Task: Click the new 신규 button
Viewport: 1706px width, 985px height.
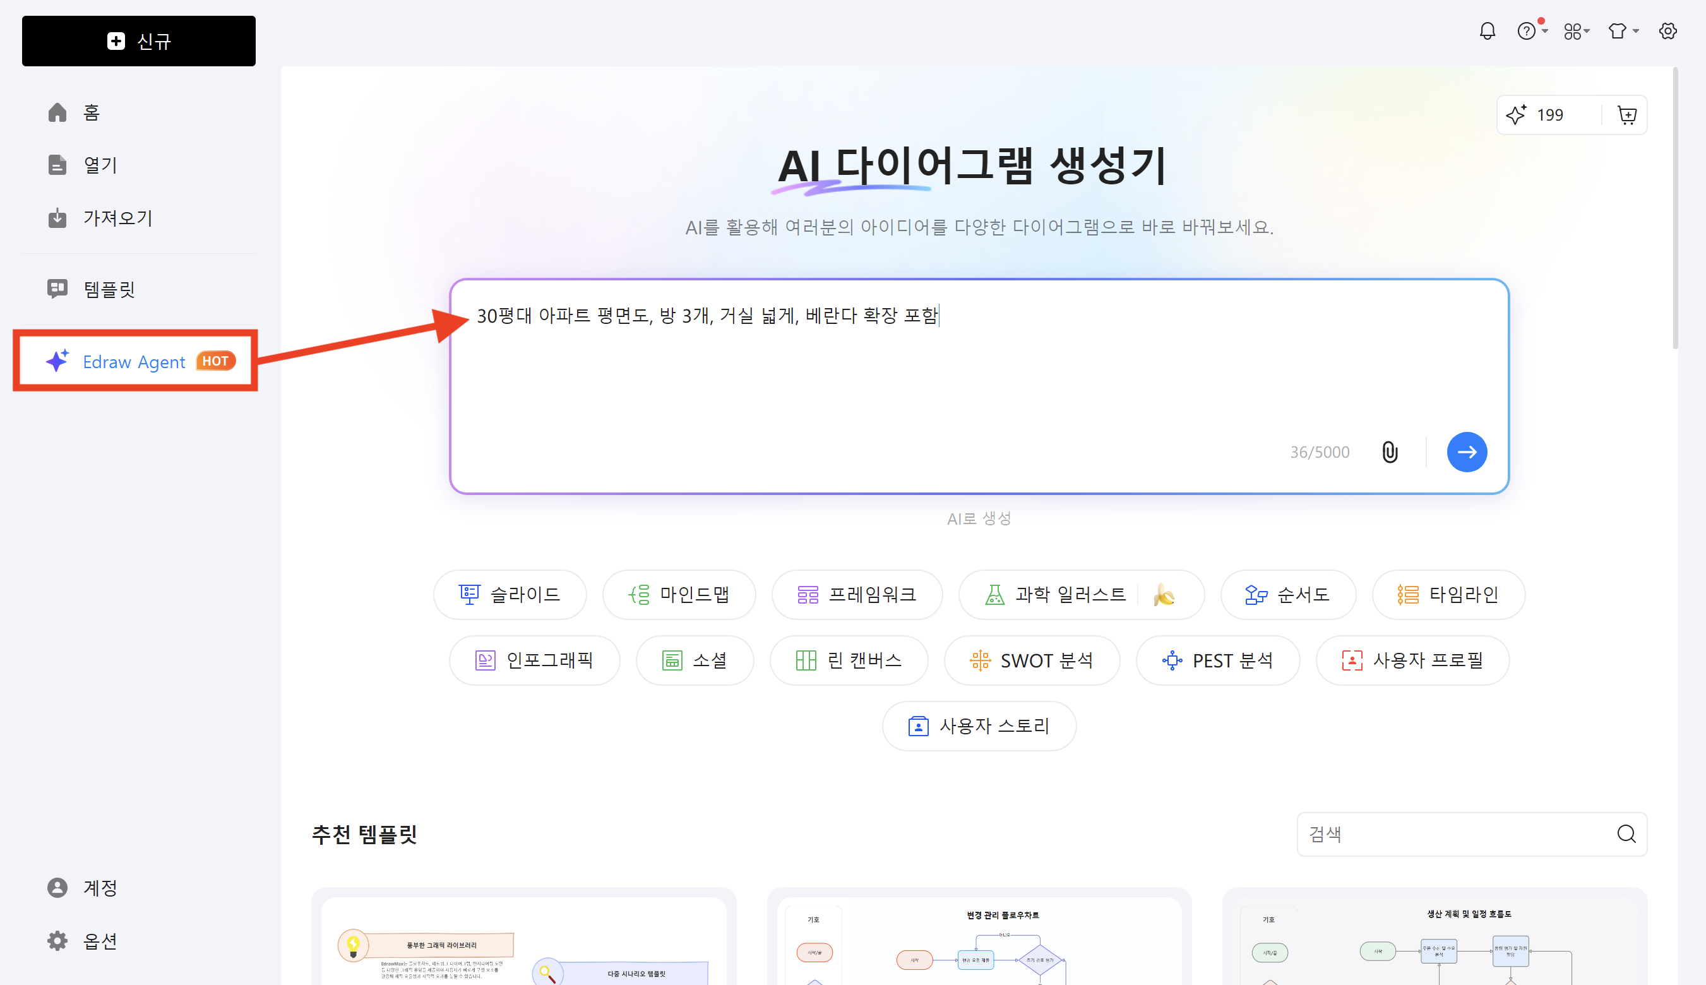Action: [x=139, y=41]
